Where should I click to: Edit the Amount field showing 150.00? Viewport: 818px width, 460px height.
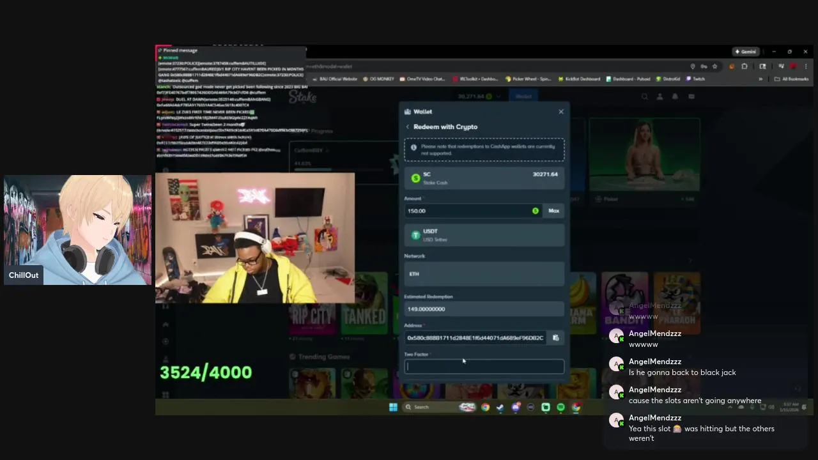(x=473, y=211)
